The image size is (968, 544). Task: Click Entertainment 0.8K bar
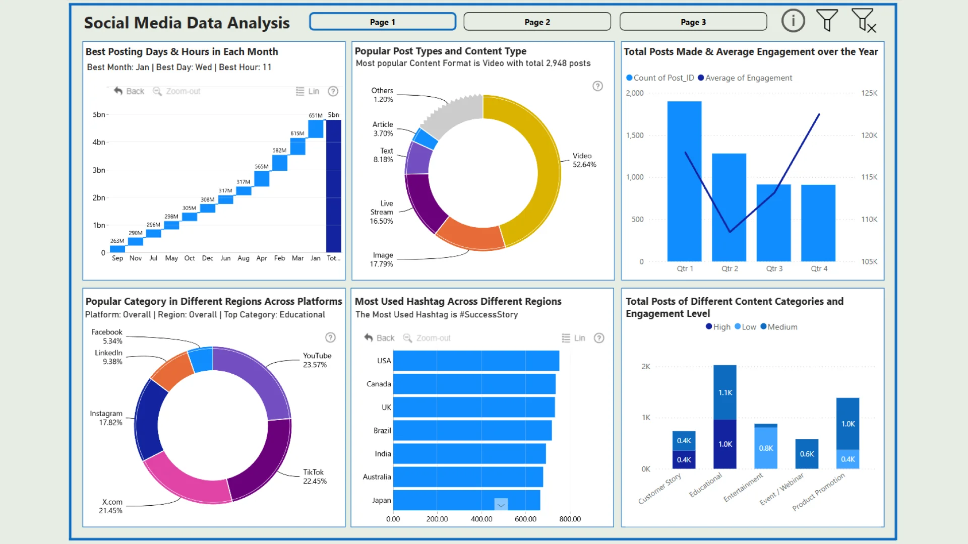[x=766, y=448]
